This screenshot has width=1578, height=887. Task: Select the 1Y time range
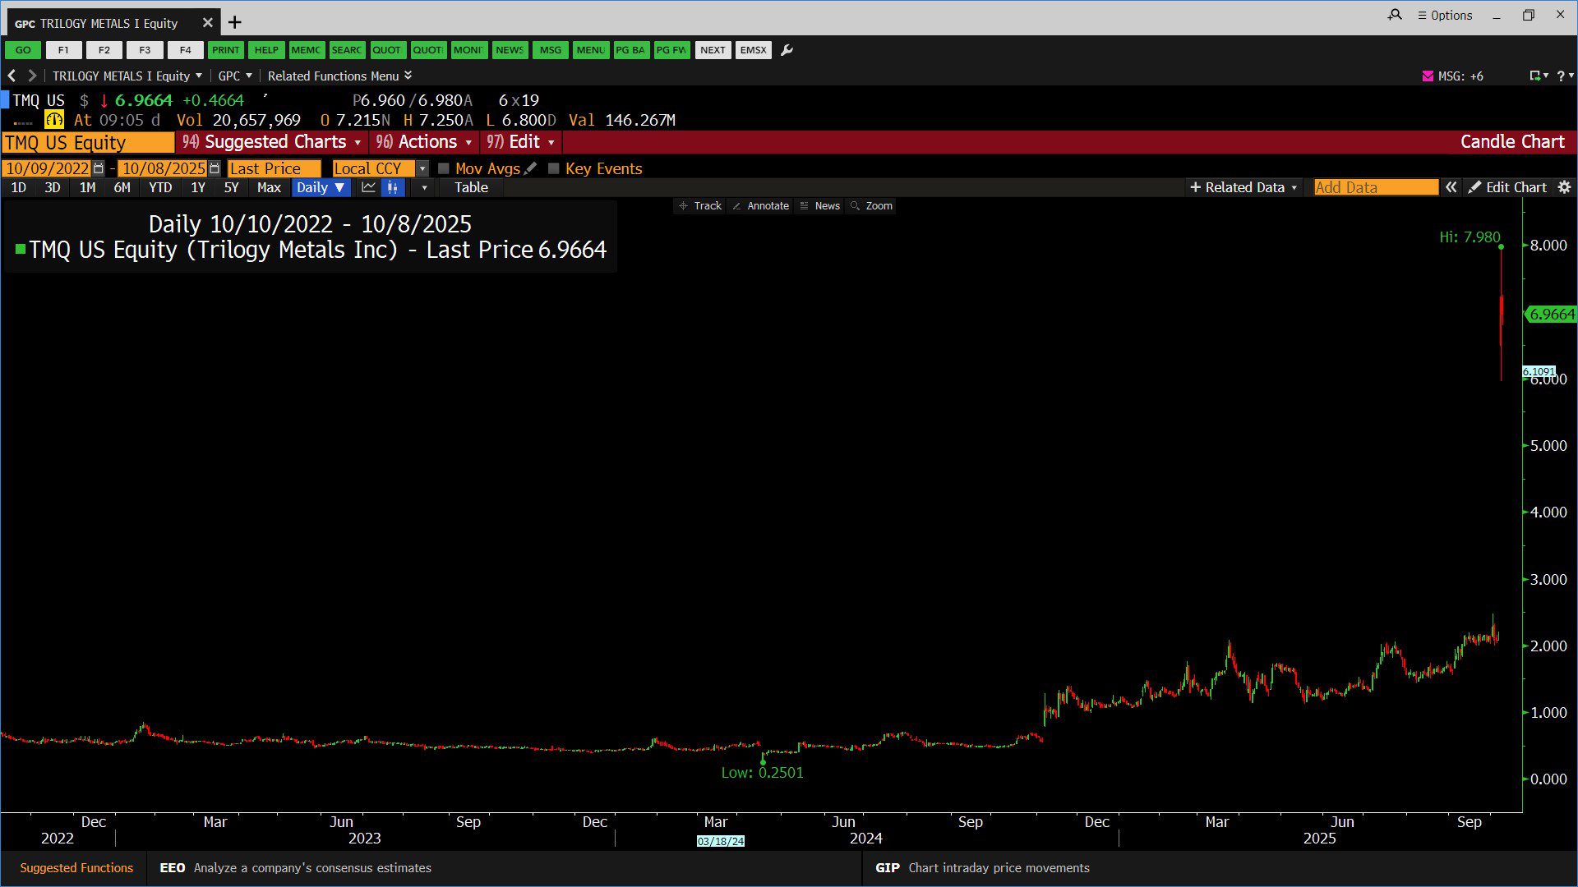[197, 187]
